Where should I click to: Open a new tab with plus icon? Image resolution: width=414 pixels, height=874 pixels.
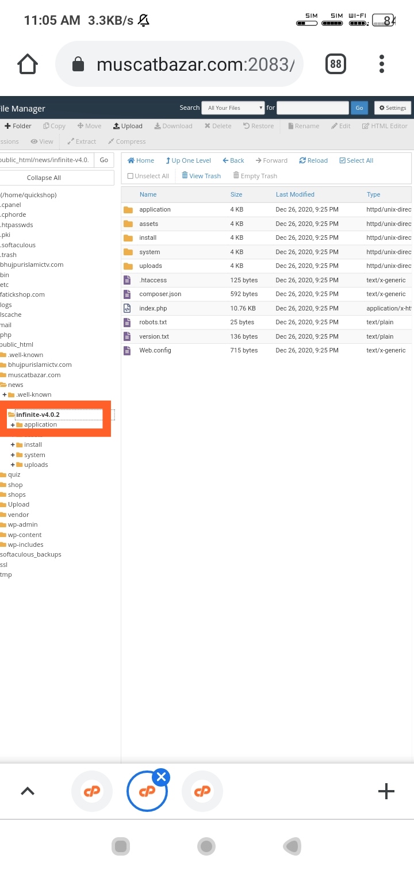pyautogui.click(x=386, y=791)
